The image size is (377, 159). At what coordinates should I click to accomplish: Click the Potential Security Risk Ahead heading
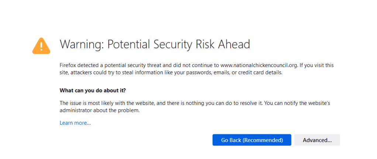click(x=179, y=45)
